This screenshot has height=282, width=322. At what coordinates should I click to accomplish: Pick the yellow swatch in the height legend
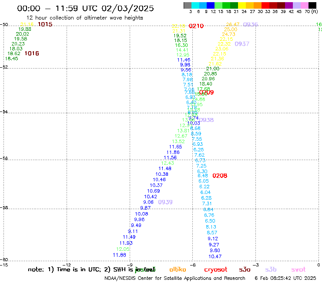tap(242, 5)
